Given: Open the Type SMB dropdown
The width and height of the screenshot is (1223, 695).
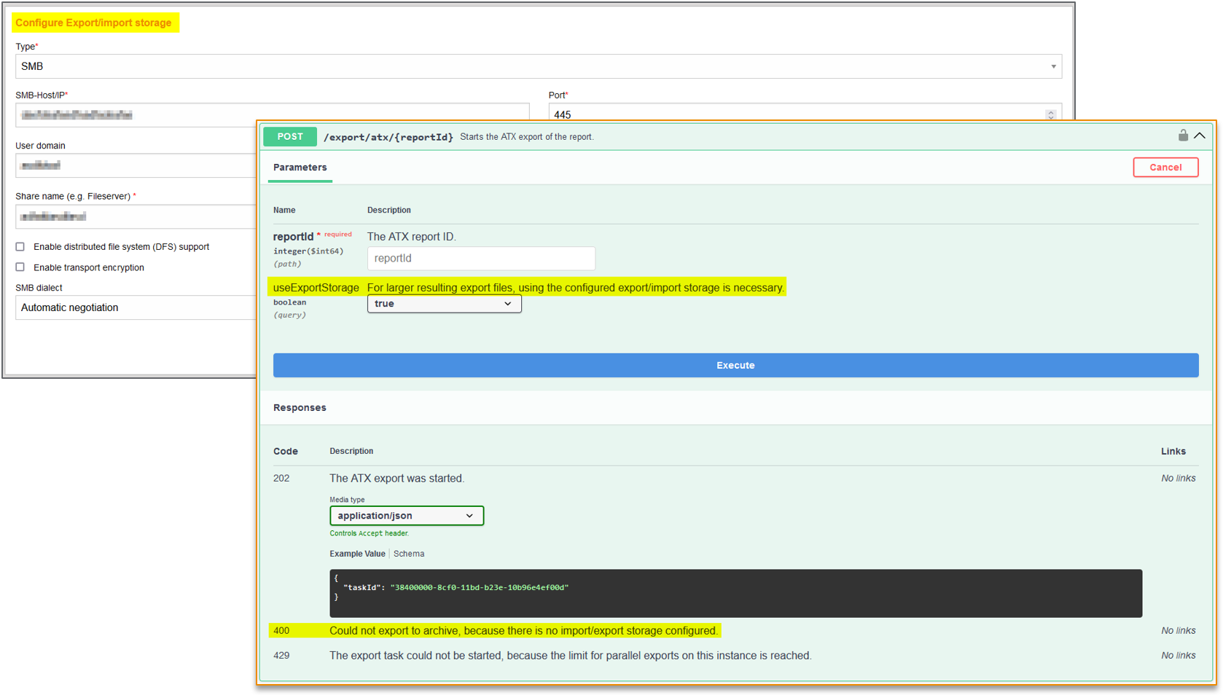Looking at the screenshot, I should pos(538,66).
